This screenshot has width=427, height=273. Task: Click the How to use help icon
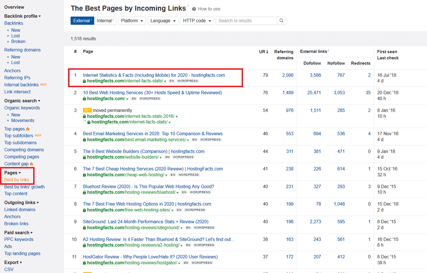[194, 9]
